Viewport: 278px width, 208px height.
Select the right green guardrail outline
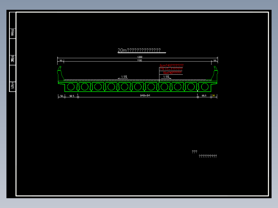(215, 73)
